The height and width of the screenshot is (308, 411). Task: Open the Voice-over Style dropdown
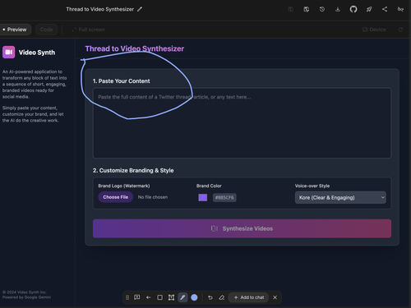coord(340,197)
